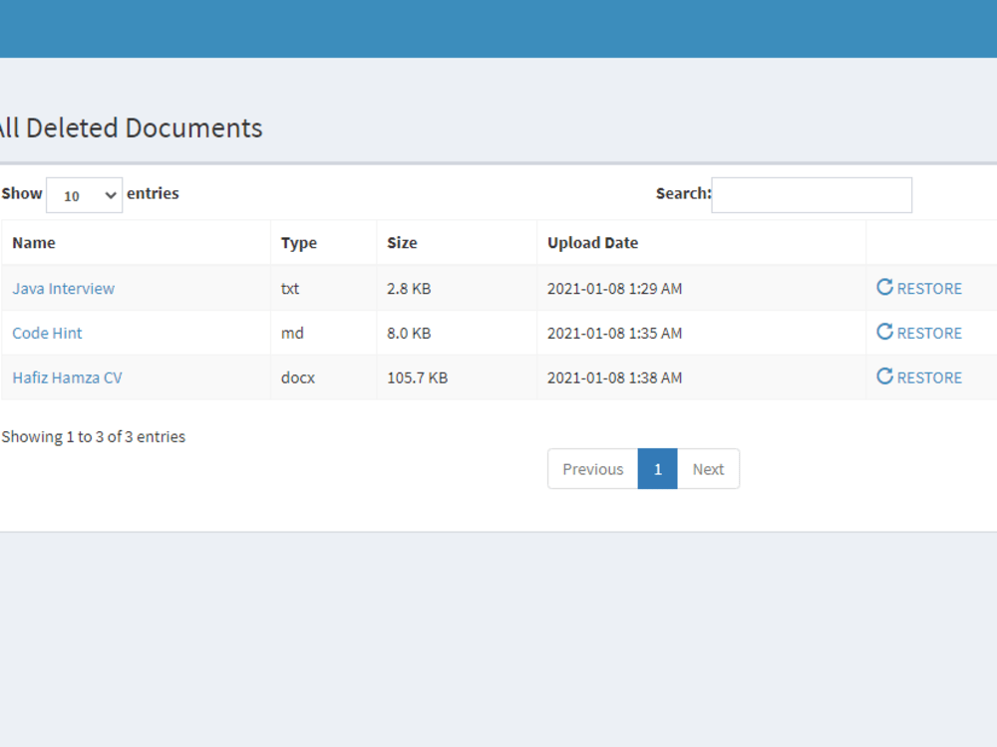Select page 1 in pagination
997x747 pixels.
point(657,469)
